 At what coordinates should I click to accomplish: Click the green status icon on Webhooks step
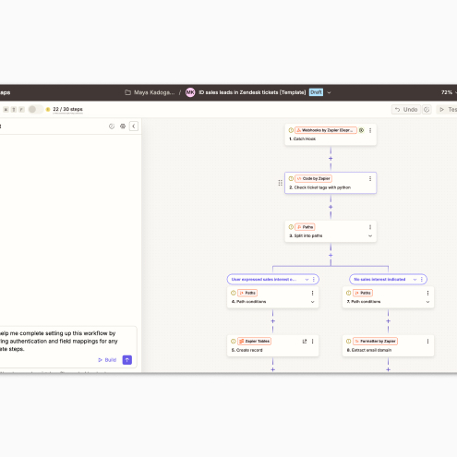coord(361,130)
